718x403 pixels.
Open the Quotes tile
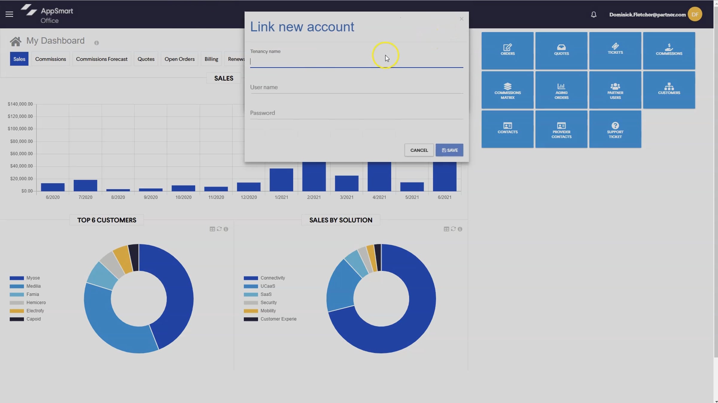561,50
